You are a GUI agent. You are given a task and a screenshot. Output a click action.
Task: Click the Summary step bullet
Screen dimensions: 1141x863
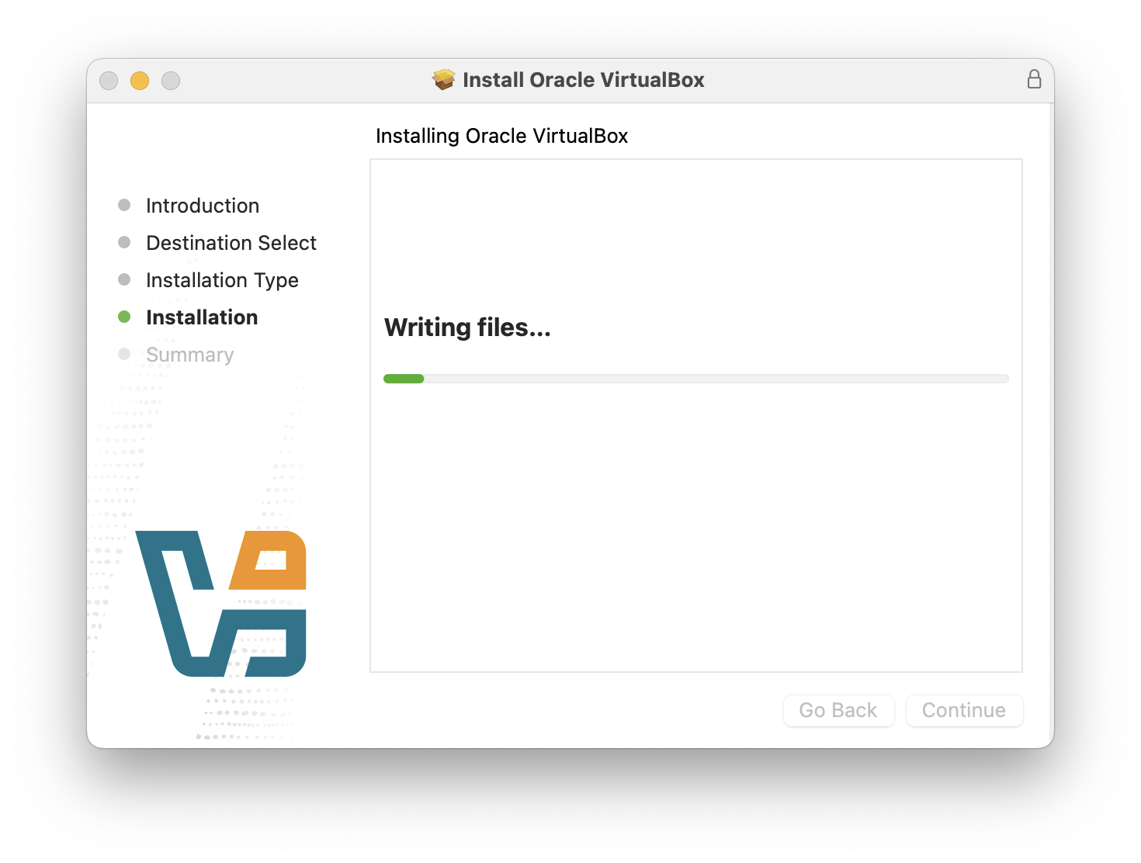[124, 354]
